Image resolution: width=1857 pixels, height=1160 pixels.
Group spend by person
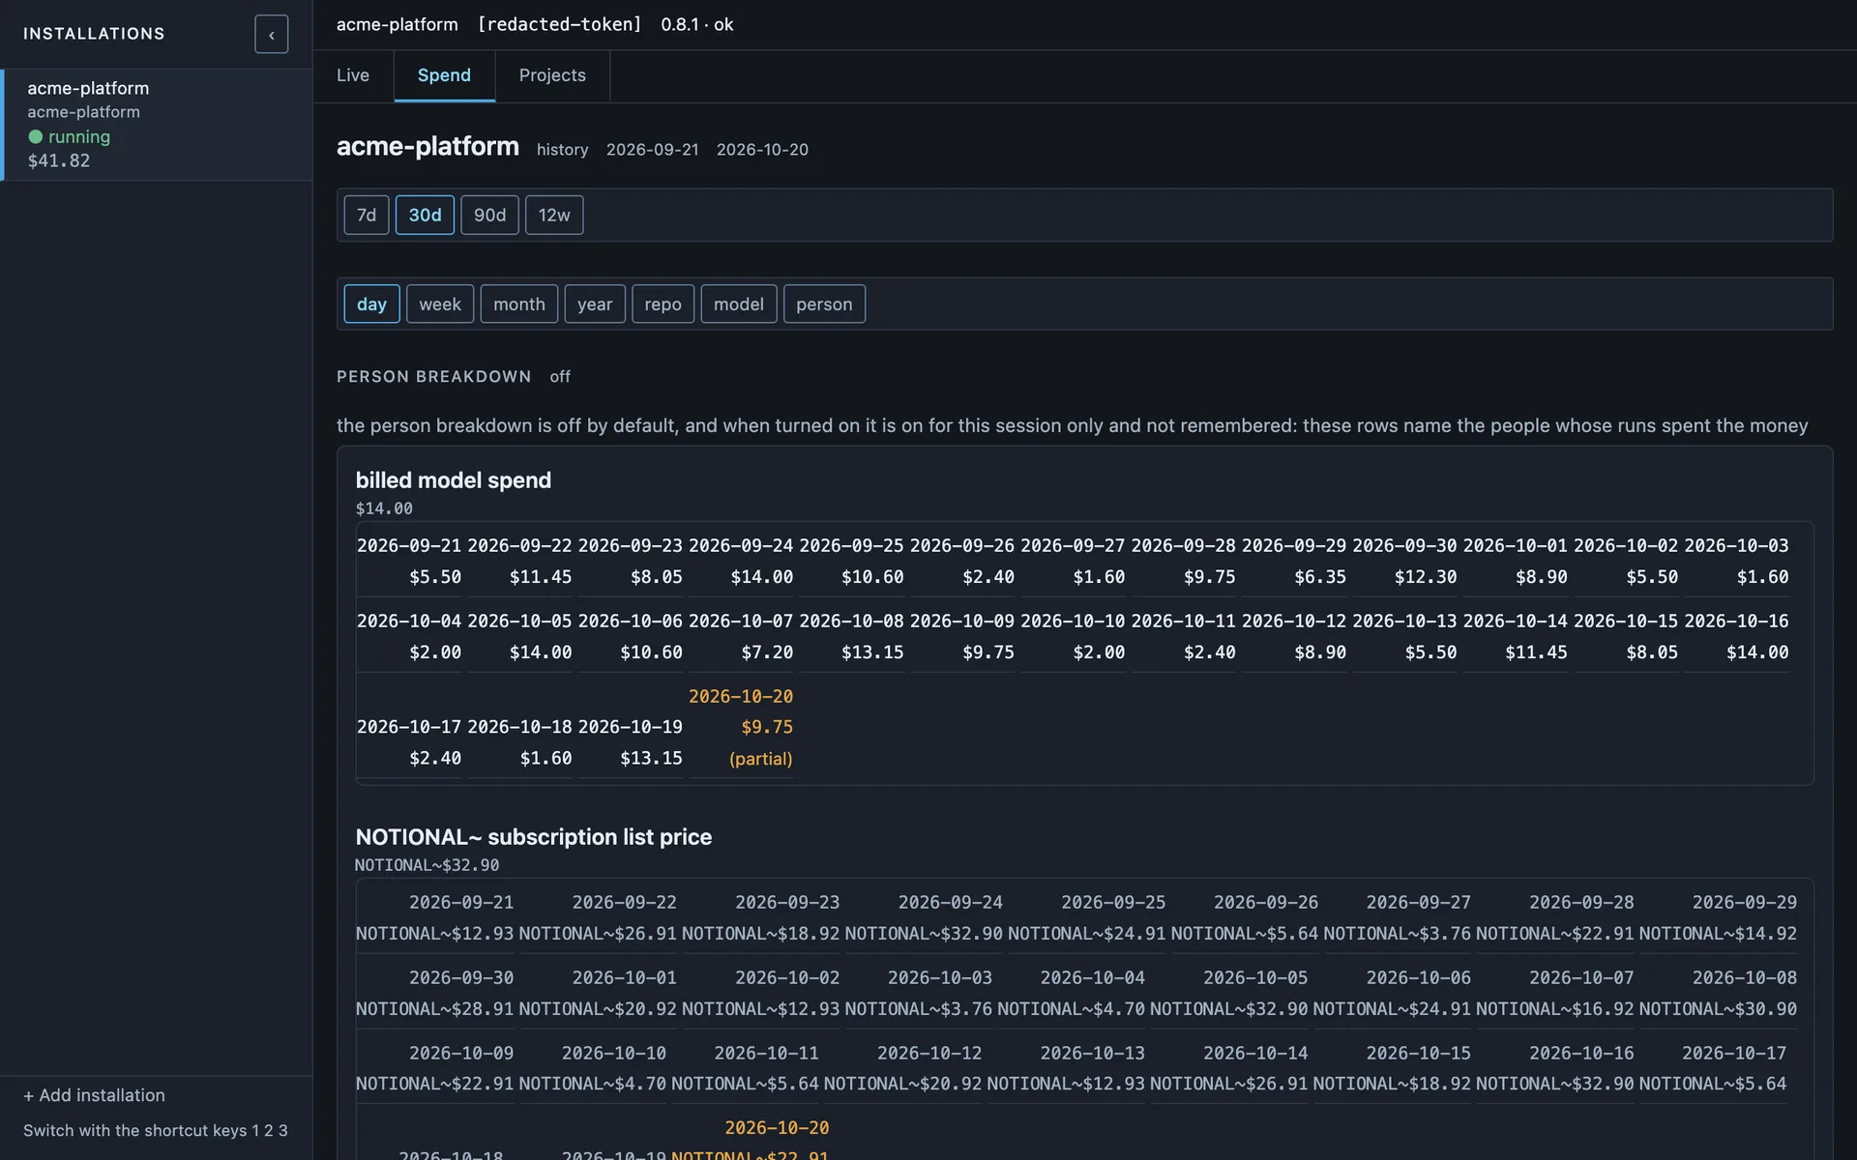point(824,304)
